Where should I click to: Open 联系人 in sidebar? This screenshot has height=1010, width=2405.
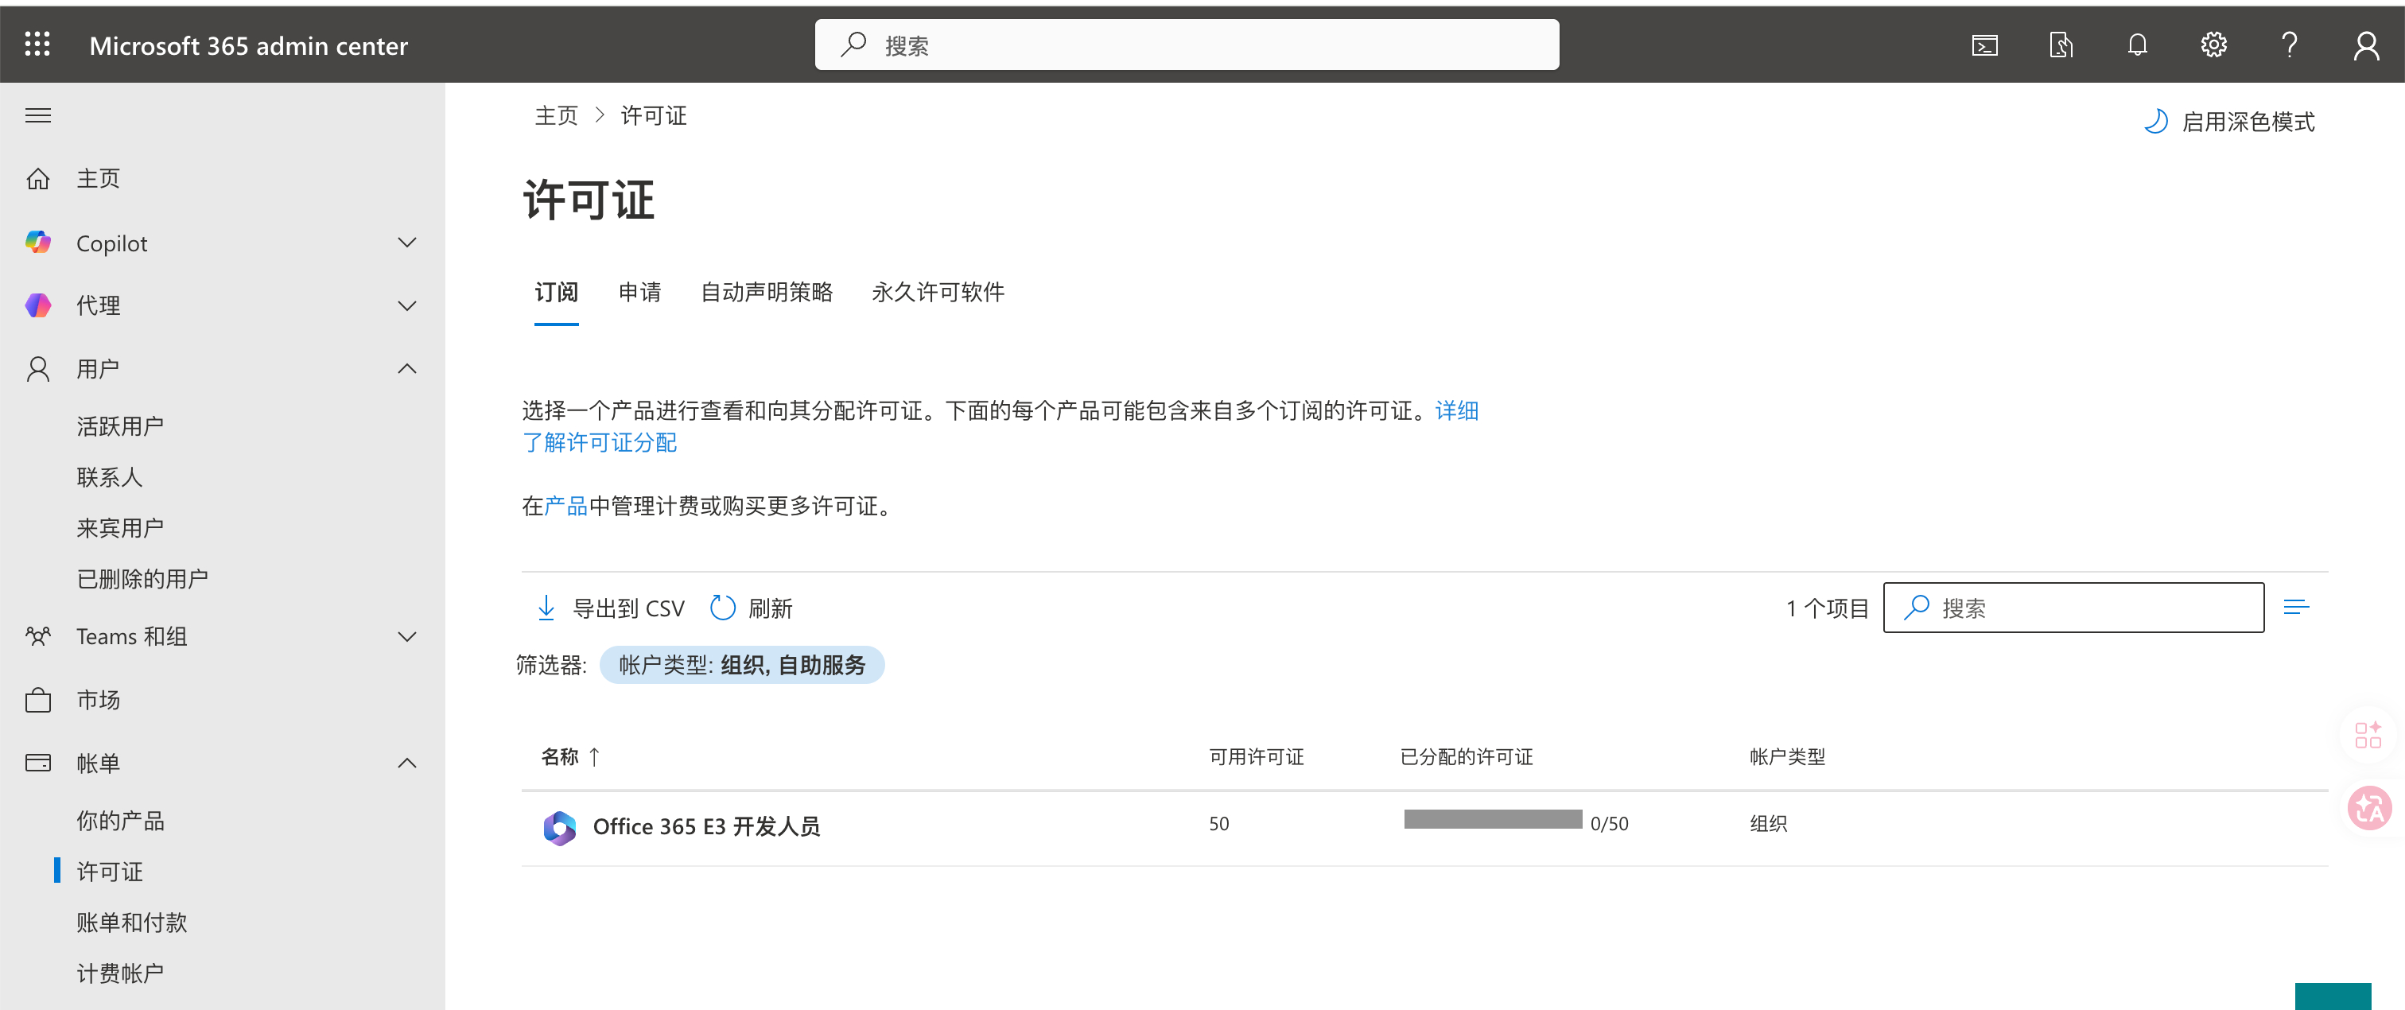pos(109,477)
